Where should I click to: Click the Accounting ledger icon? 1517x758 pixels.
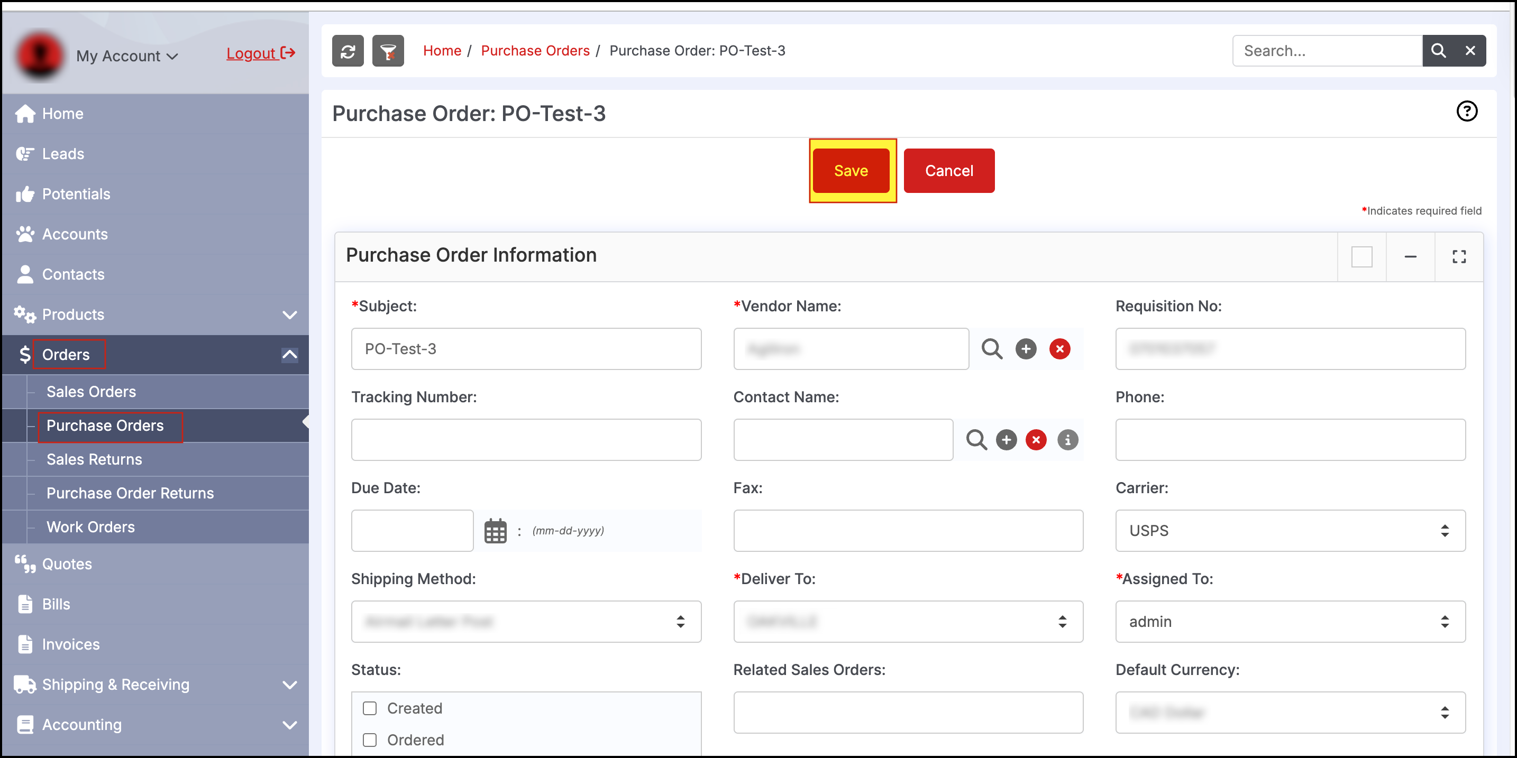pyautogui.click(x=25, y=725)
